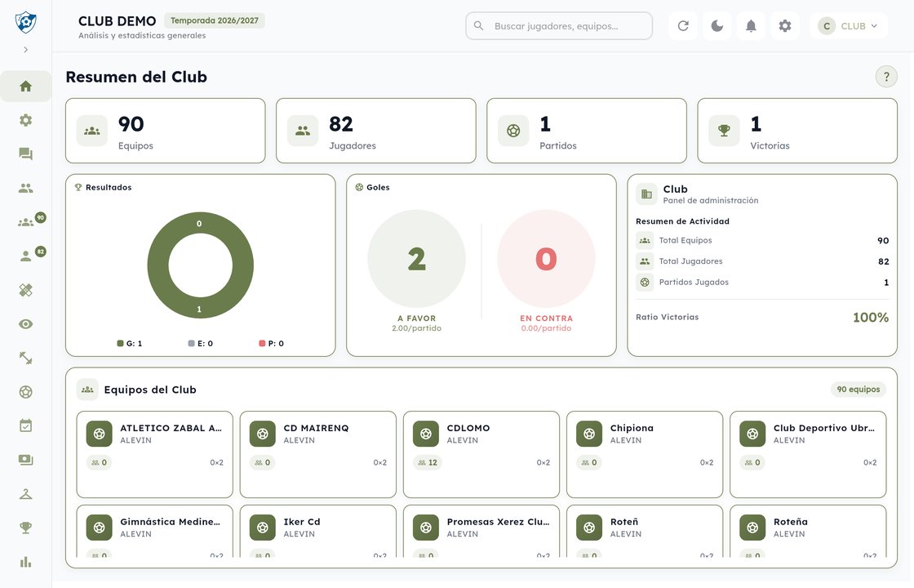Open the soccer ball matches icon in sidebar
914x588 pixels.
click(x=25, y=392)
